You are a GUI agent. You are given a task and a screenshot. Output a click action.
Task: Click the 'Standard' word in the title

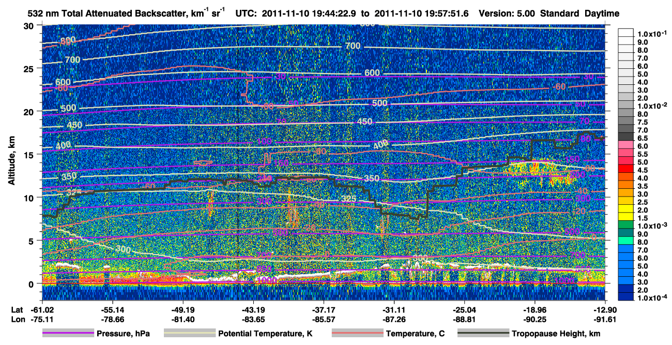(559, 13)
